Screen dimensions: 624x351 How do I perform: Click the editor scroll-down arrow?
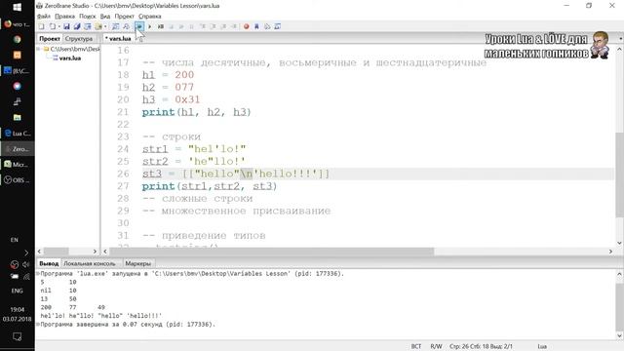pos(620,243)
